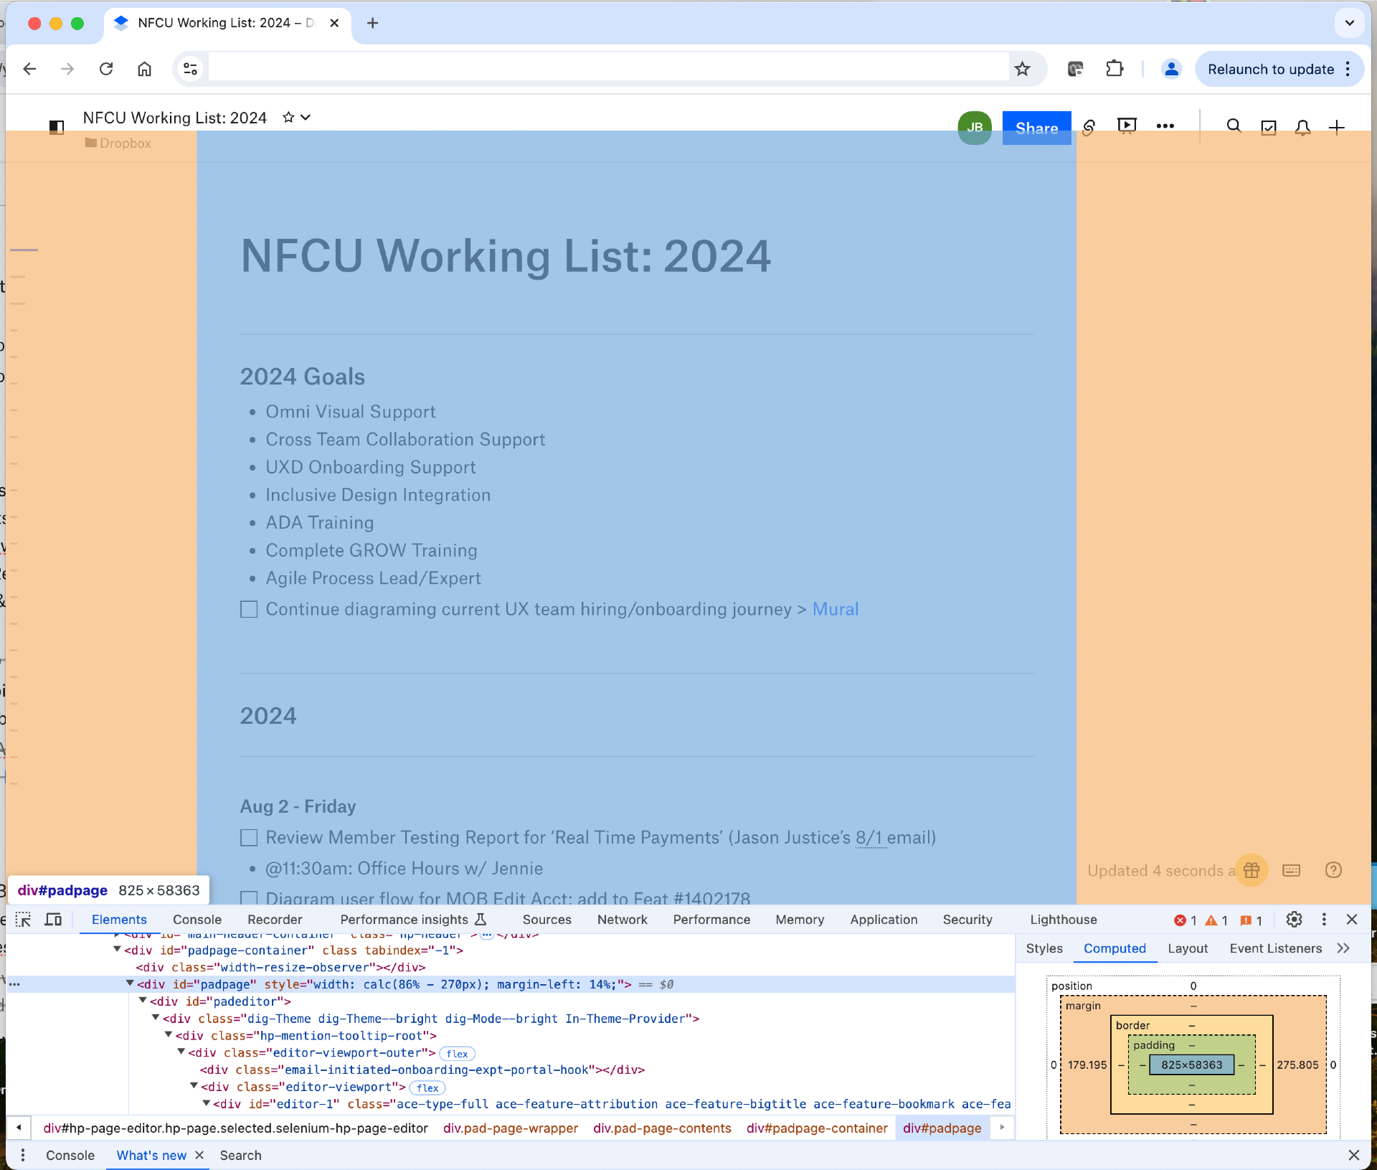Open DevTools settings gear

(x=1294, y=920)
